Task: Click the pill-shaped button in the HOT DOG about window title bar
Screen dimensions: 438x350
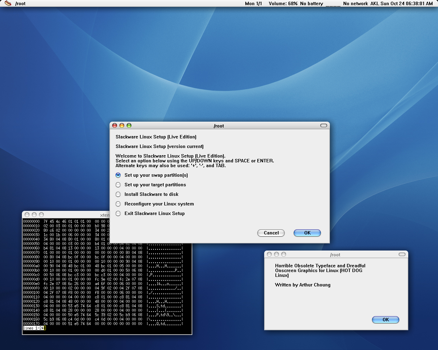Action: click(402, 254)
